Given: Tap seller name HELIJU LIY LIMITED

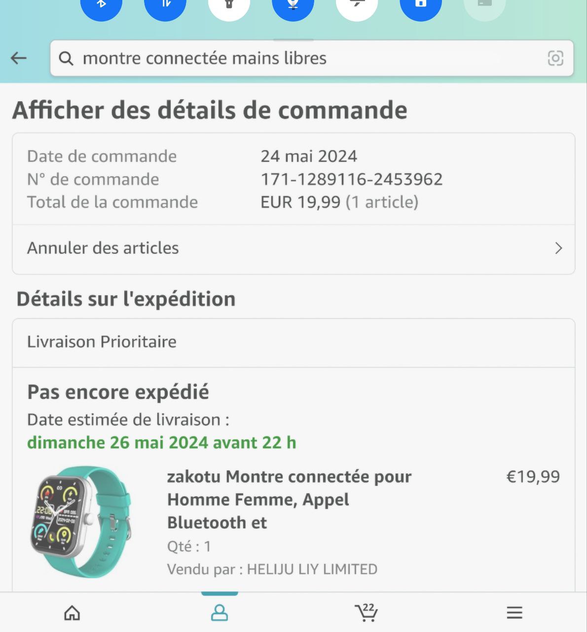Looking at the screenshot, I should [x=312, y=569].
